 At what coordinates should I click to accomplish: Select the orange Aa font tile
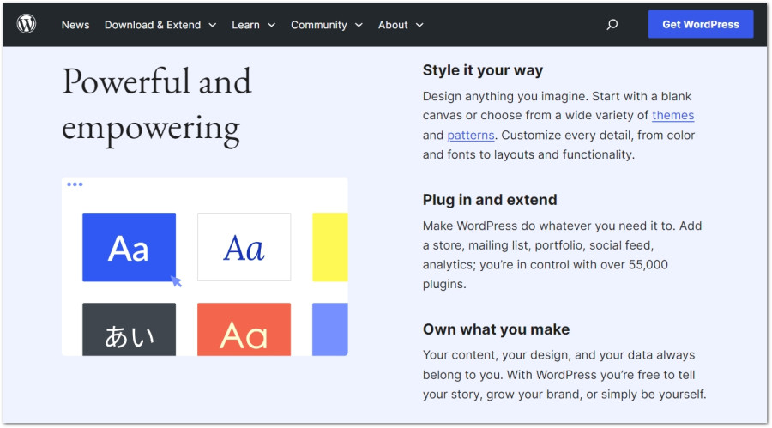[x=244, y=329]
